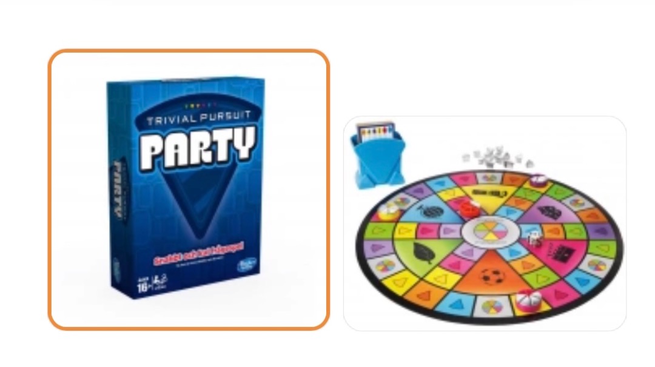Click the TRIVIAL PURSUIT text on box

199,117
